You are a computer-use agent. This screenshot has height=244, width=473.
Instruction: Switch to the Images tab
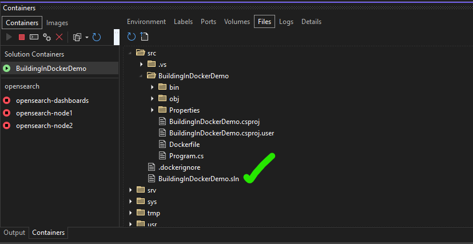coord(57,23)
